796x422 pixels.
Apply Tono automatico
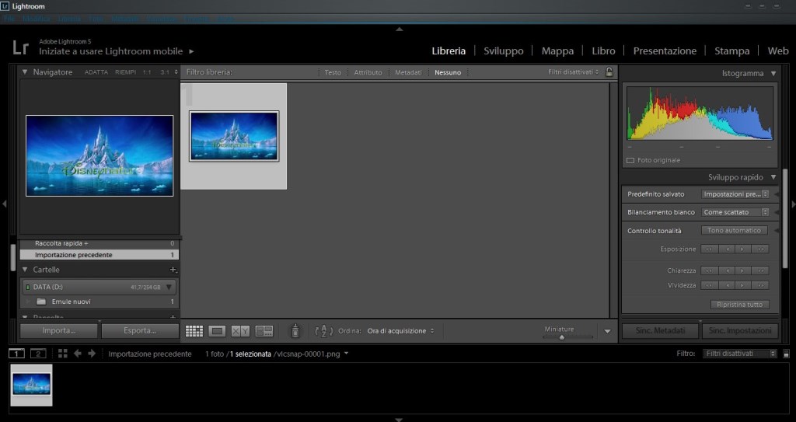coord(734,231)
